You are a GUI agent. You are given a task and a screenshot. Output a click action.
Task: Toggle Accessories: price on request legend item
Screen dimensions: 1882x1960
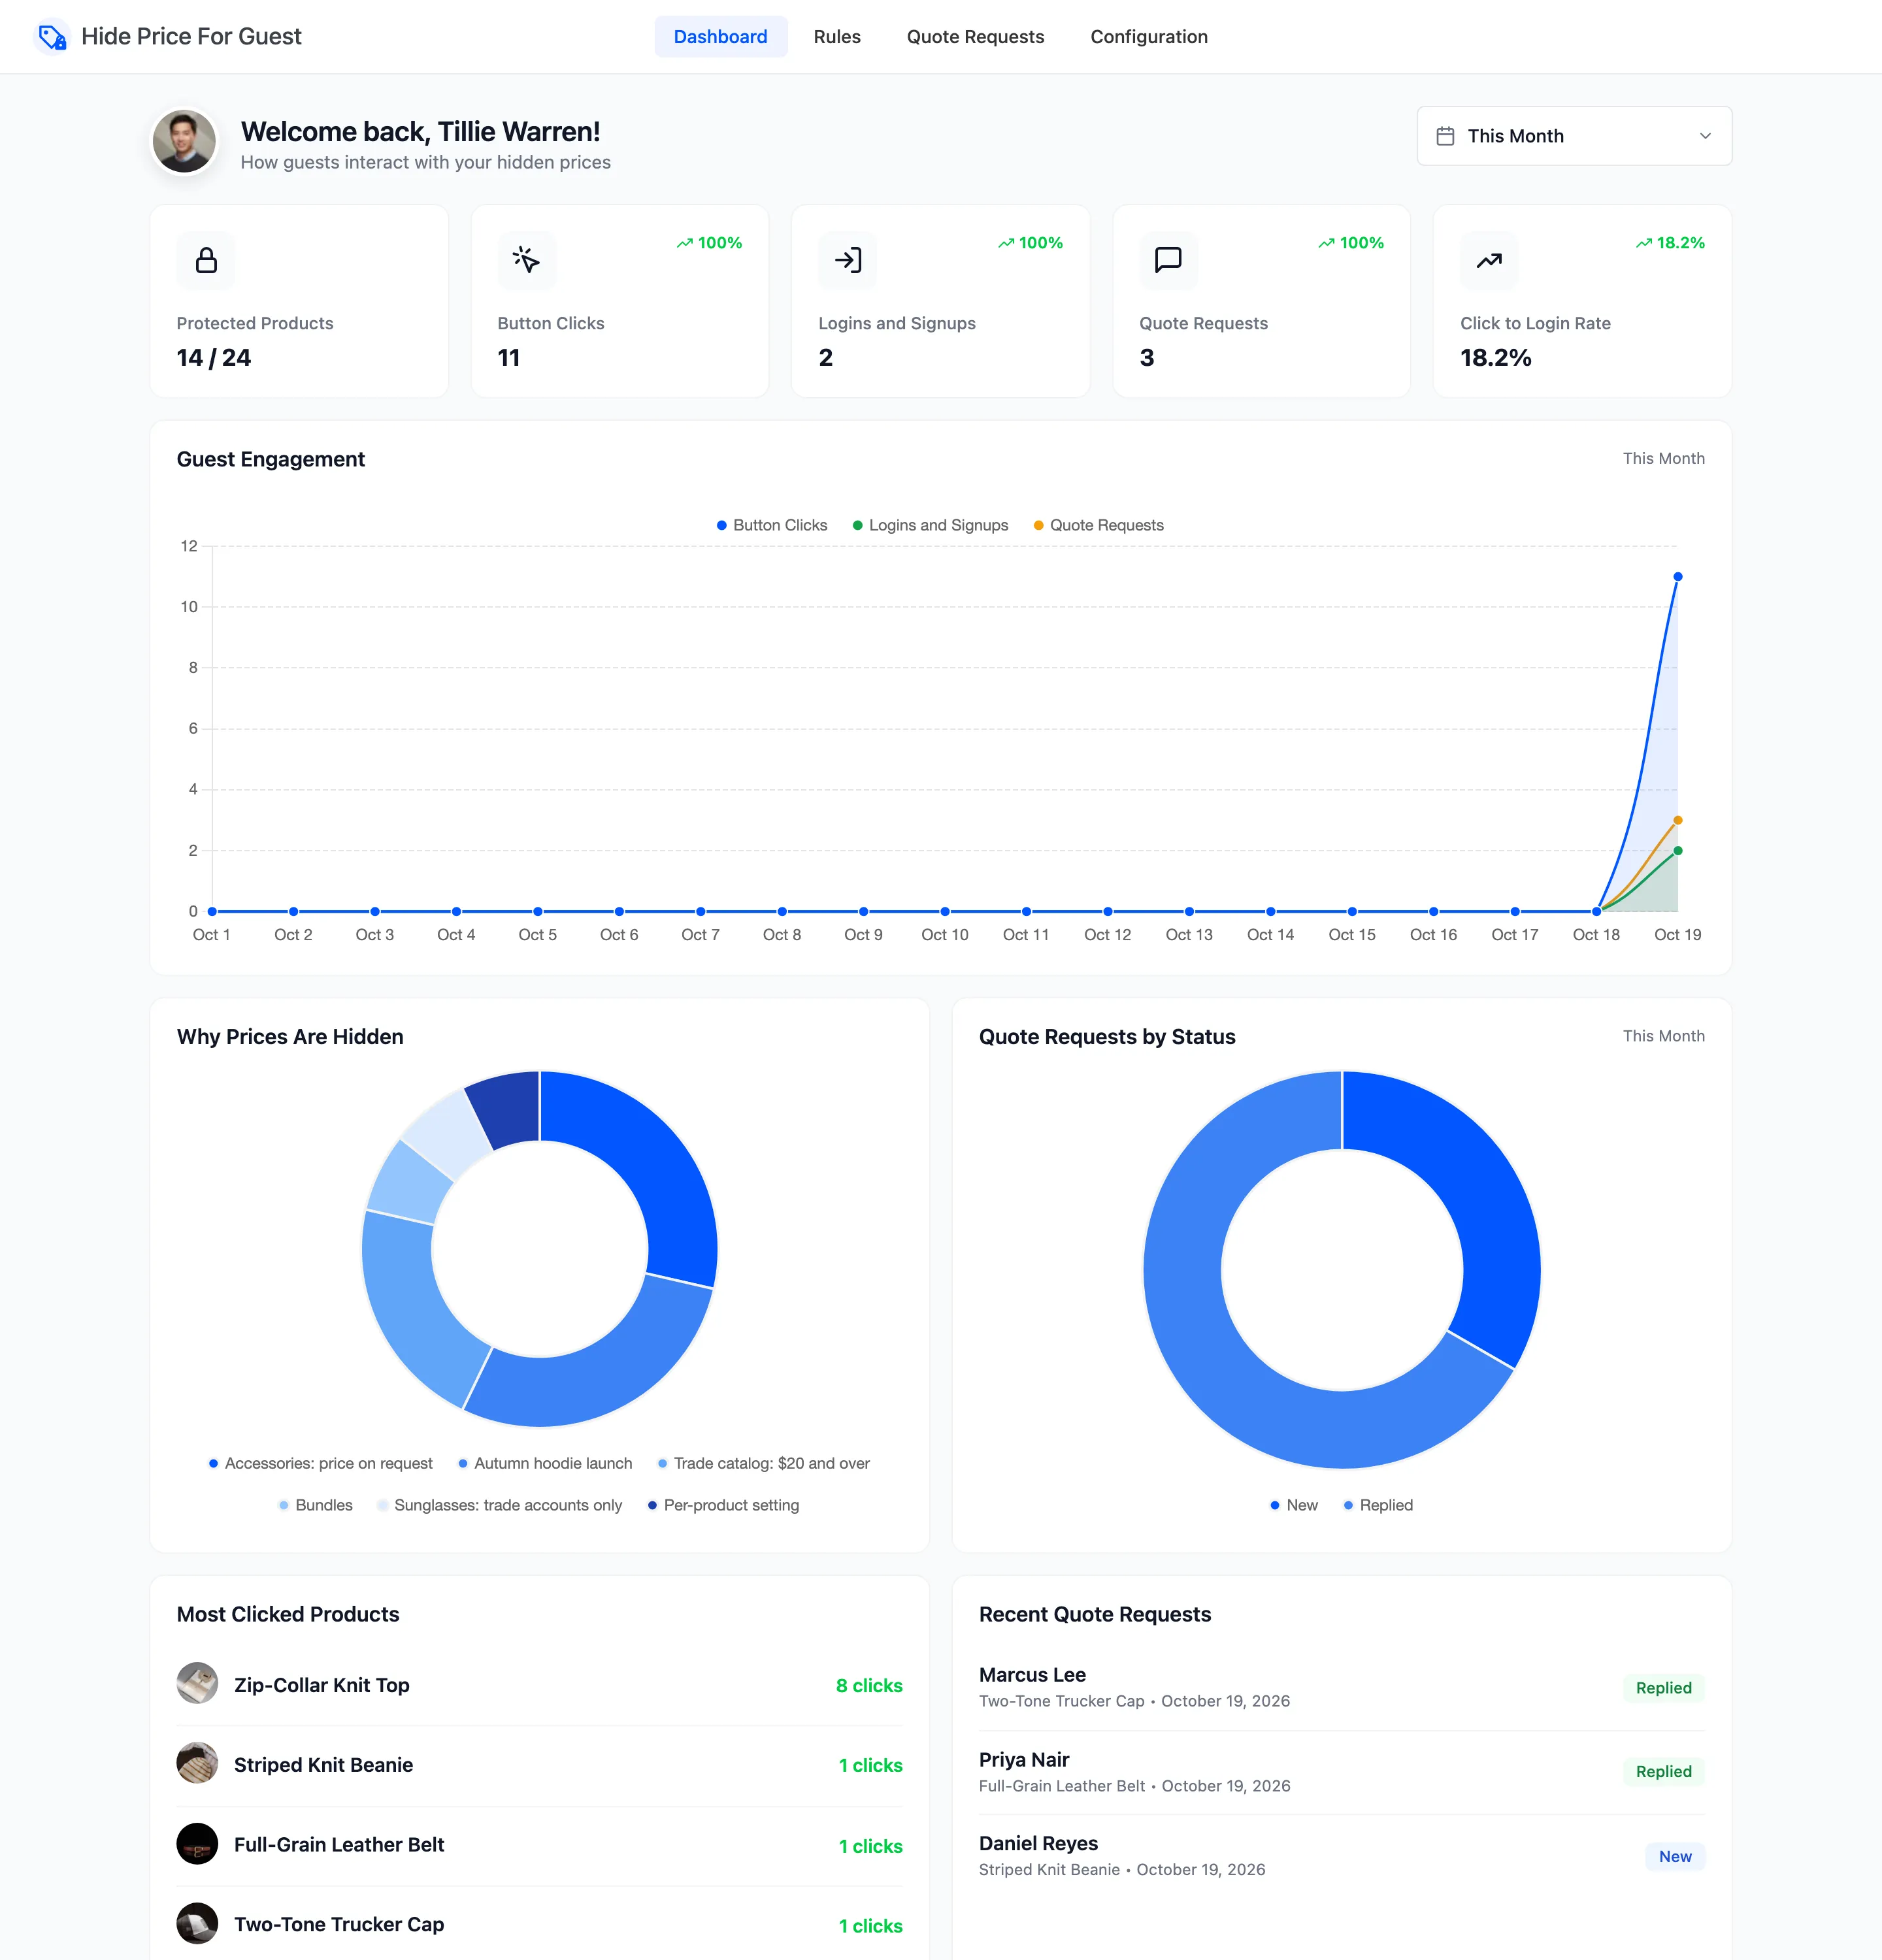coord(320,1463)
